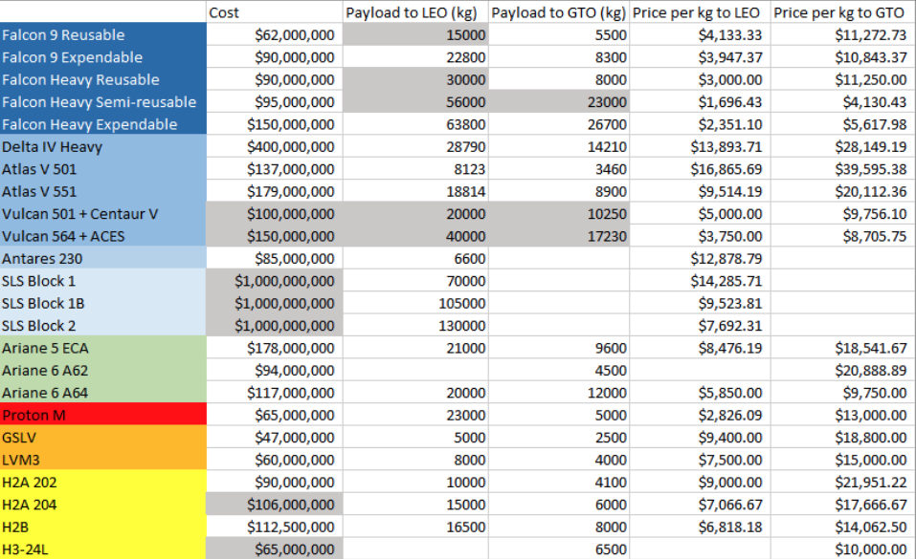Click the 'GSLV' row label
This screenshot has height=559, width=916.
pos(103,438)
